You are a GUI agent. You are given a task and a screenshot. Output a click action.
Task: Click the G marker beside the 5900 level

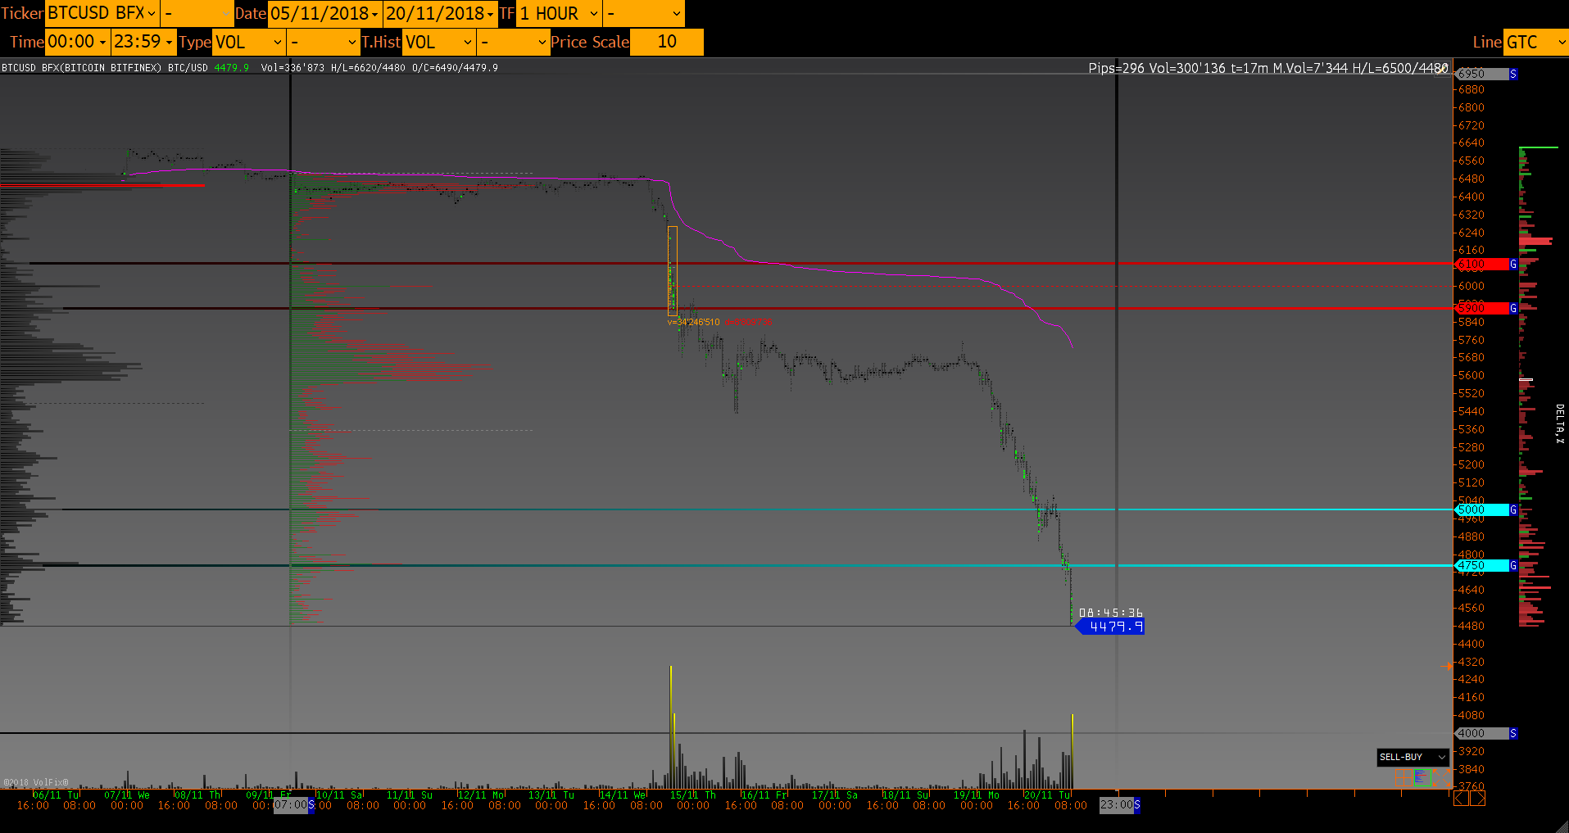coord(1513,308)
